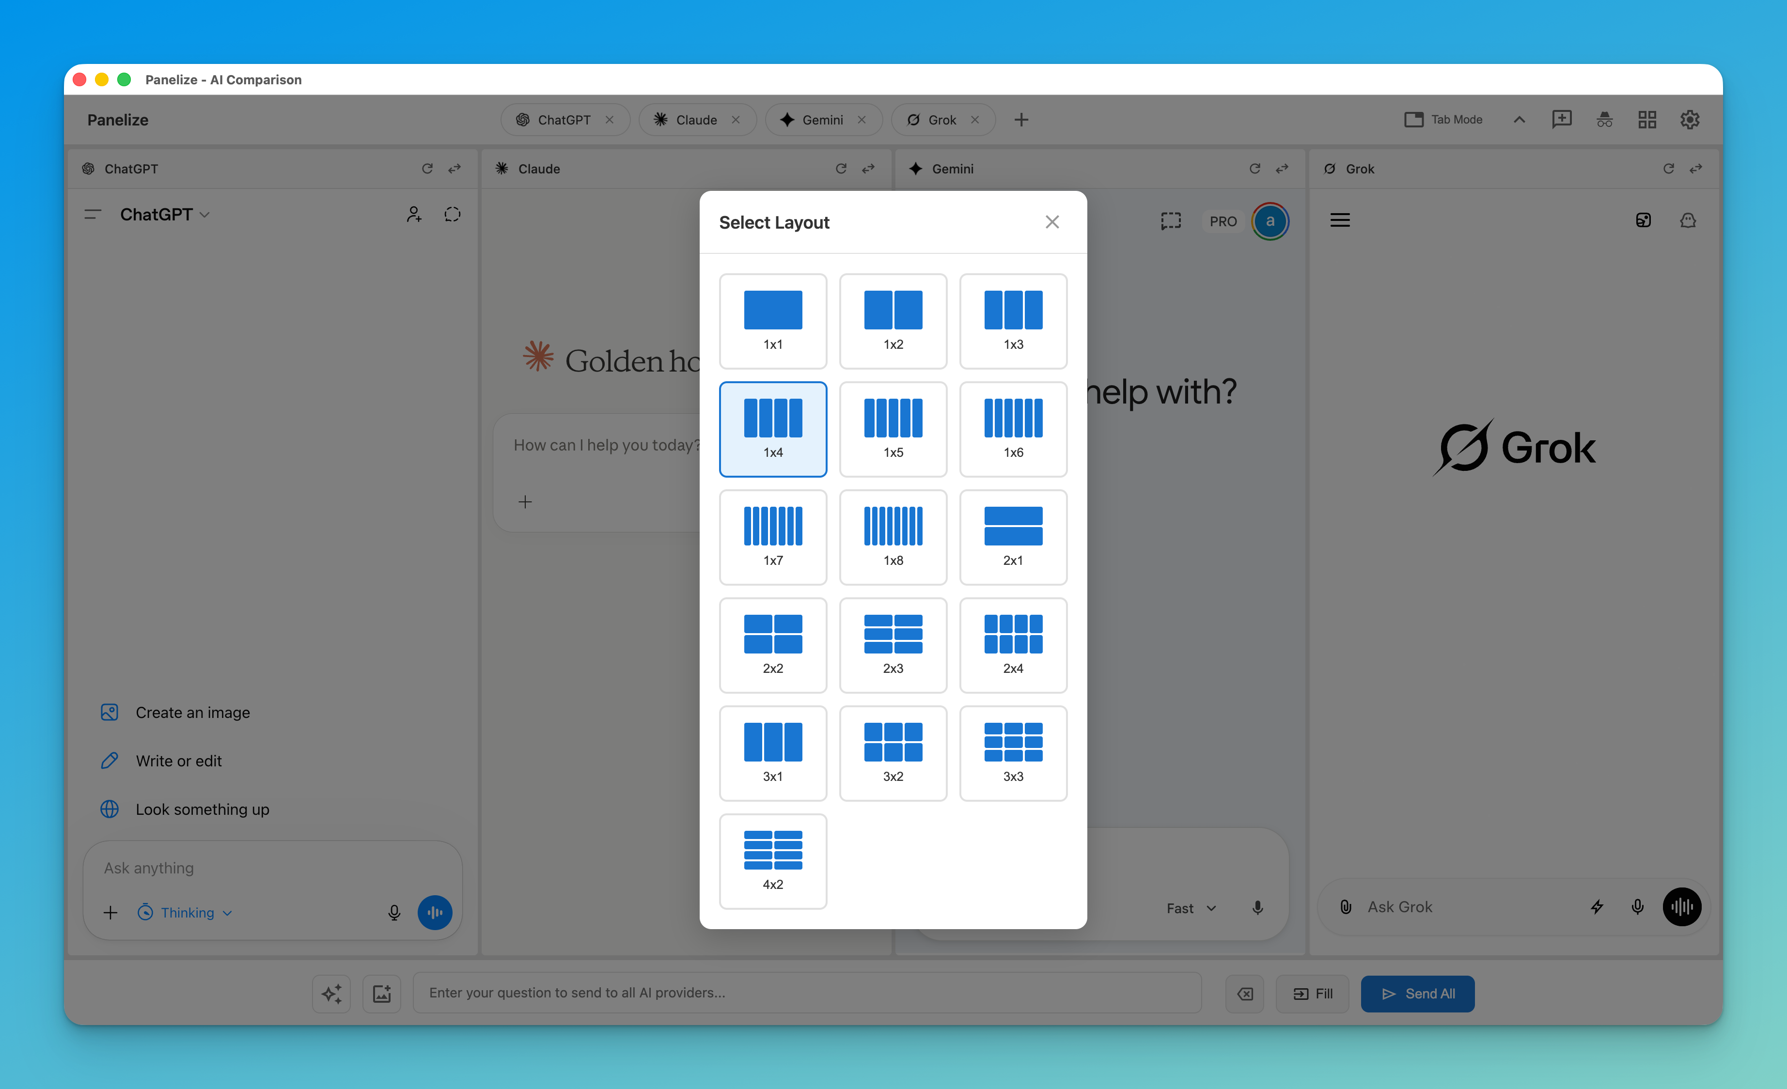Choose the 1x6 layout
Screen dimensions: 1787x1089
[x=1013, y=429]
